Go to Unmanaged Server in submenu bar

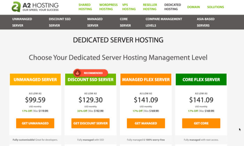(22, 22)
